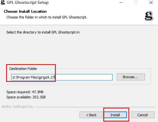
Task: Click the 'Space available: 202.3GB' text
Action: tap(26, 97)
